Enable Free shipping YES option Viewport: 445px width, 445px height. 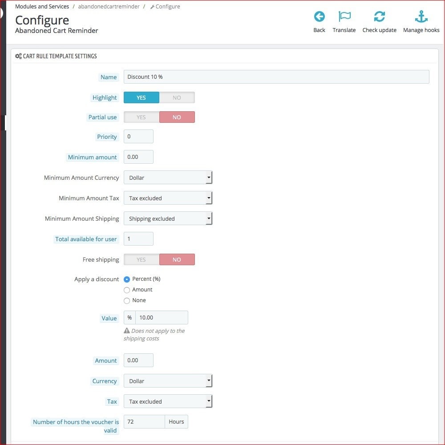142,260
